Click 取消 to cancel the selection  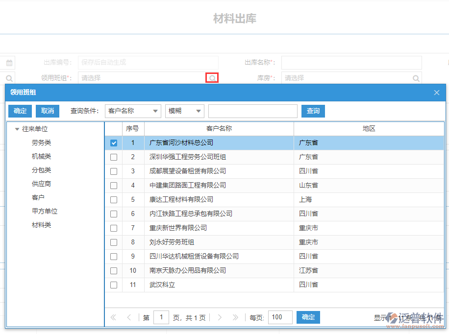coord(47,111)
